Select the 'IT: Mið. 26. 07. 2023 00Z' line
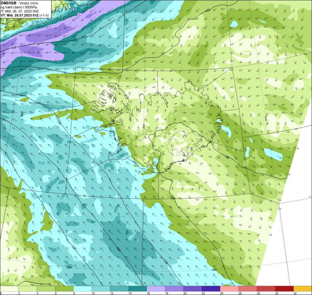This screenshot has height=295, width=312. click(19, 11)
